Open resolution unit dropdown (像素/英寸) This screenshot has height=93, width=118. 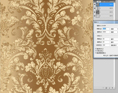(x=114, y=45)
